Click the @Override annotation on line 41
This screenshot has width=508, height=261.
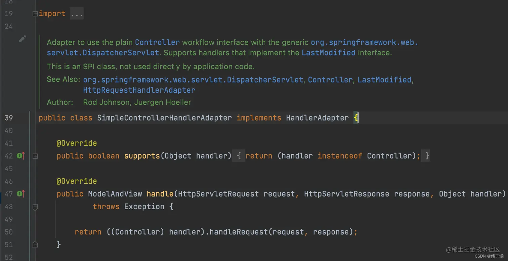(77, 143)
